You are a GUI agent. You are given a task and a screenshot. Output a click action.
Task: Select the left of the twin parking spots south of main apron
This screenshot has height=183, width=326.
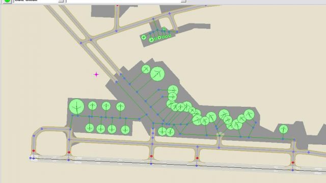[x=162, y=131]
